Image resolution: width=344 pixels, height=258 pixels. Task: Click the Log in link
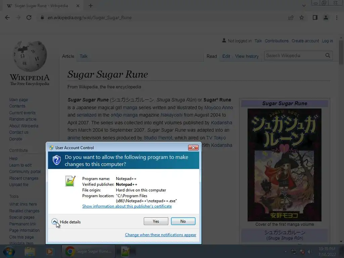[x=327, y=41]
